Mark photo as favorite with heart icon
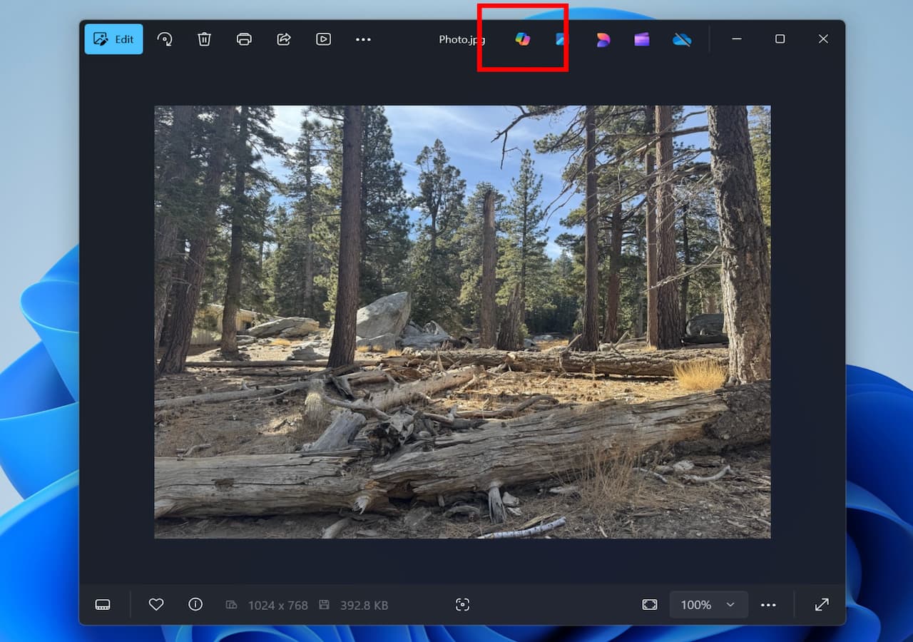 tap(156, 604)
